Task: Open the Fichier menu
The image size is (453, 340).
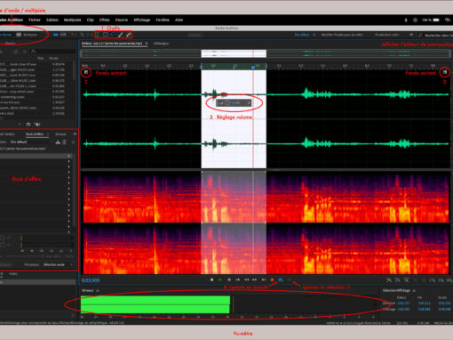Action: 35,20
